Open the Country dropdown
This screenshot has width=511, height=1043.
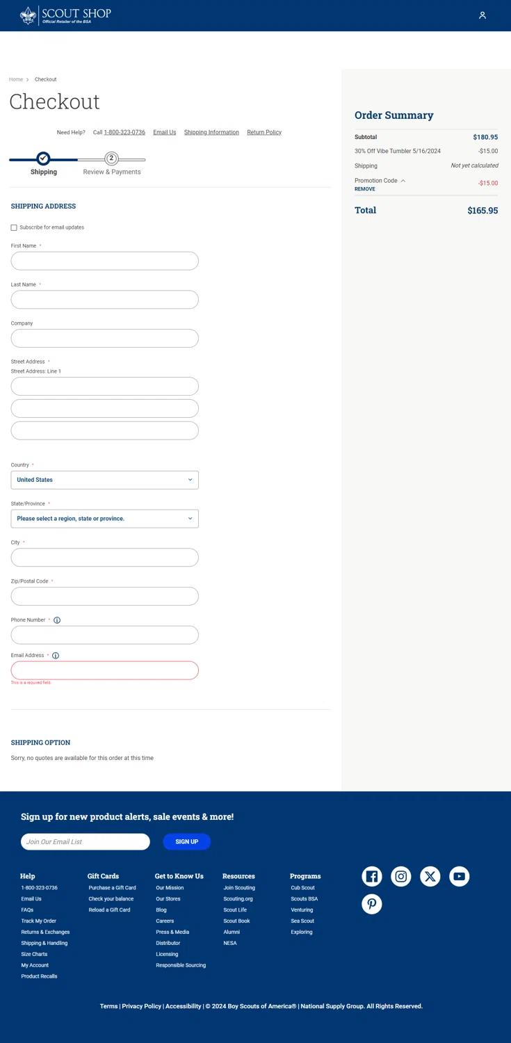(105, 480)
